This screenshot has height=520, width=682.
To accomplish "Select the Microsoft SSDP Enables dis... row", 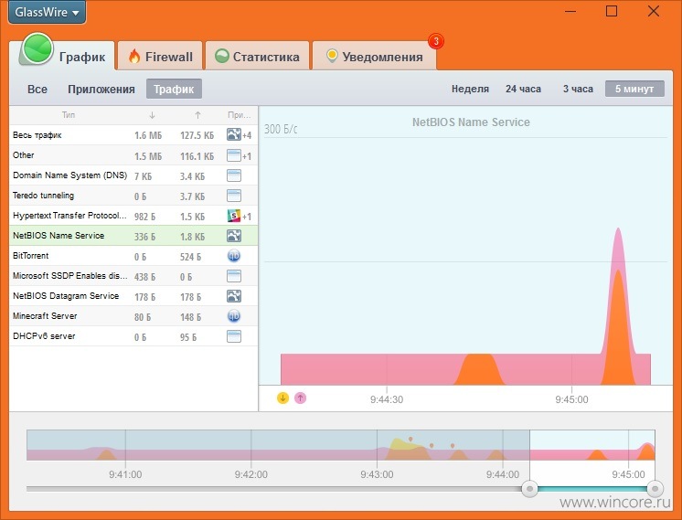I will coord(133,276).
